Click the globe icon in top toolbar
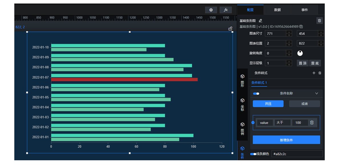The height and width of the screenshot is (165, 342). [211, 10]
